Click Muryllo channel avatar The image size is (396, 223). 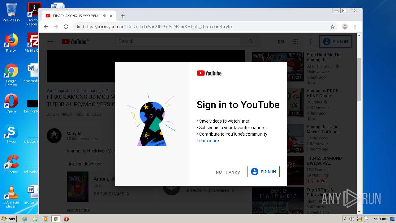54,135
